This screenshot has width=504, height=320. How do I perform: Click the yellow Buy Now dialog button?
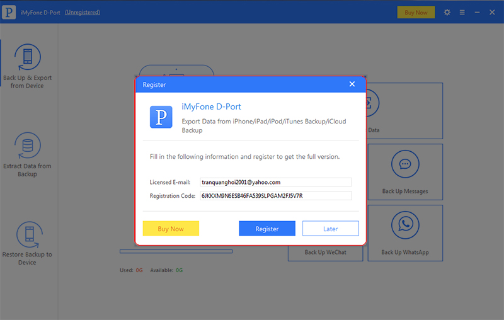171,229
